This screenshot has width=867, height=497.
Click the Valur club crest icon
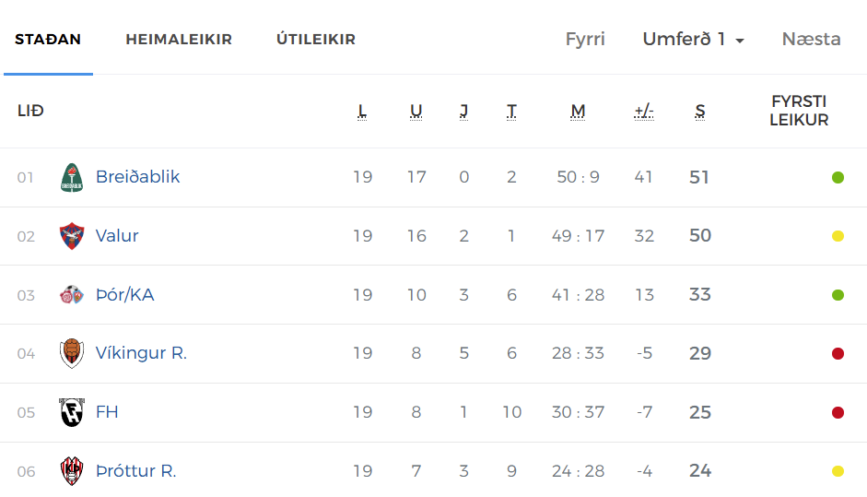71,236
